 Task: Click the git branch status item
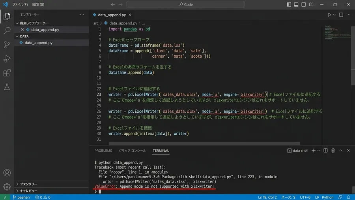point(22,197)
